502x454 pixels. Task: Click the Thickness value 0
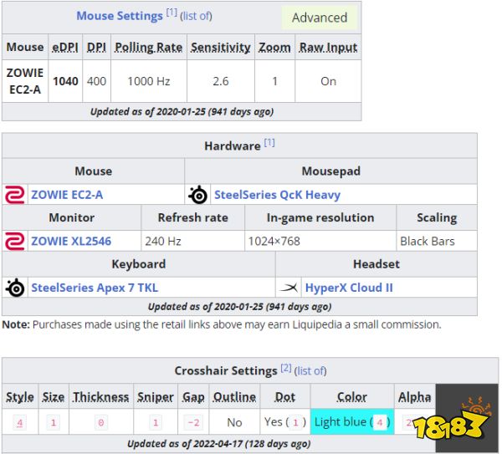pyautogui.click(x=101, y=422)
